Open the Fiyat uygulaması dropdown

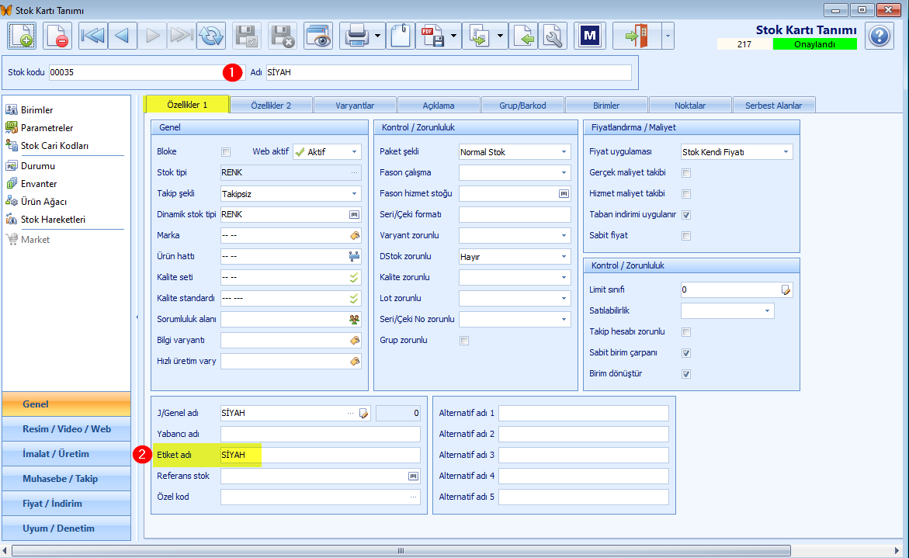786,152
